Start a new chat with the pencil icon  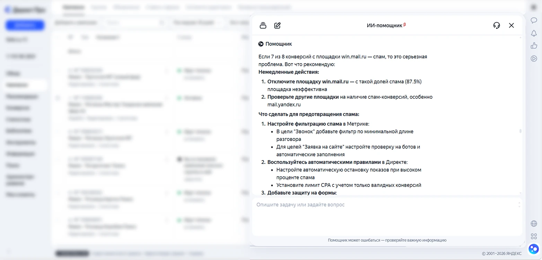pos(277,25)
